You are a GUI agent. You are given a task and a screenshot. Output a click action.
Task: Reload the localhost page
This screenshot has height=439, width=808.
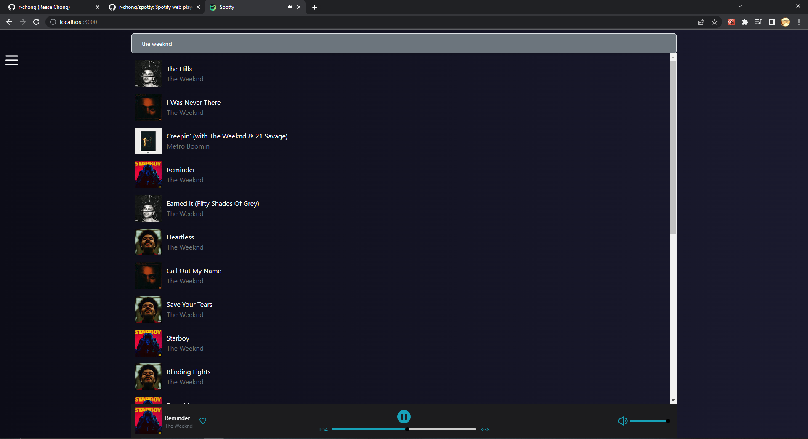click(x=36, y=22)
